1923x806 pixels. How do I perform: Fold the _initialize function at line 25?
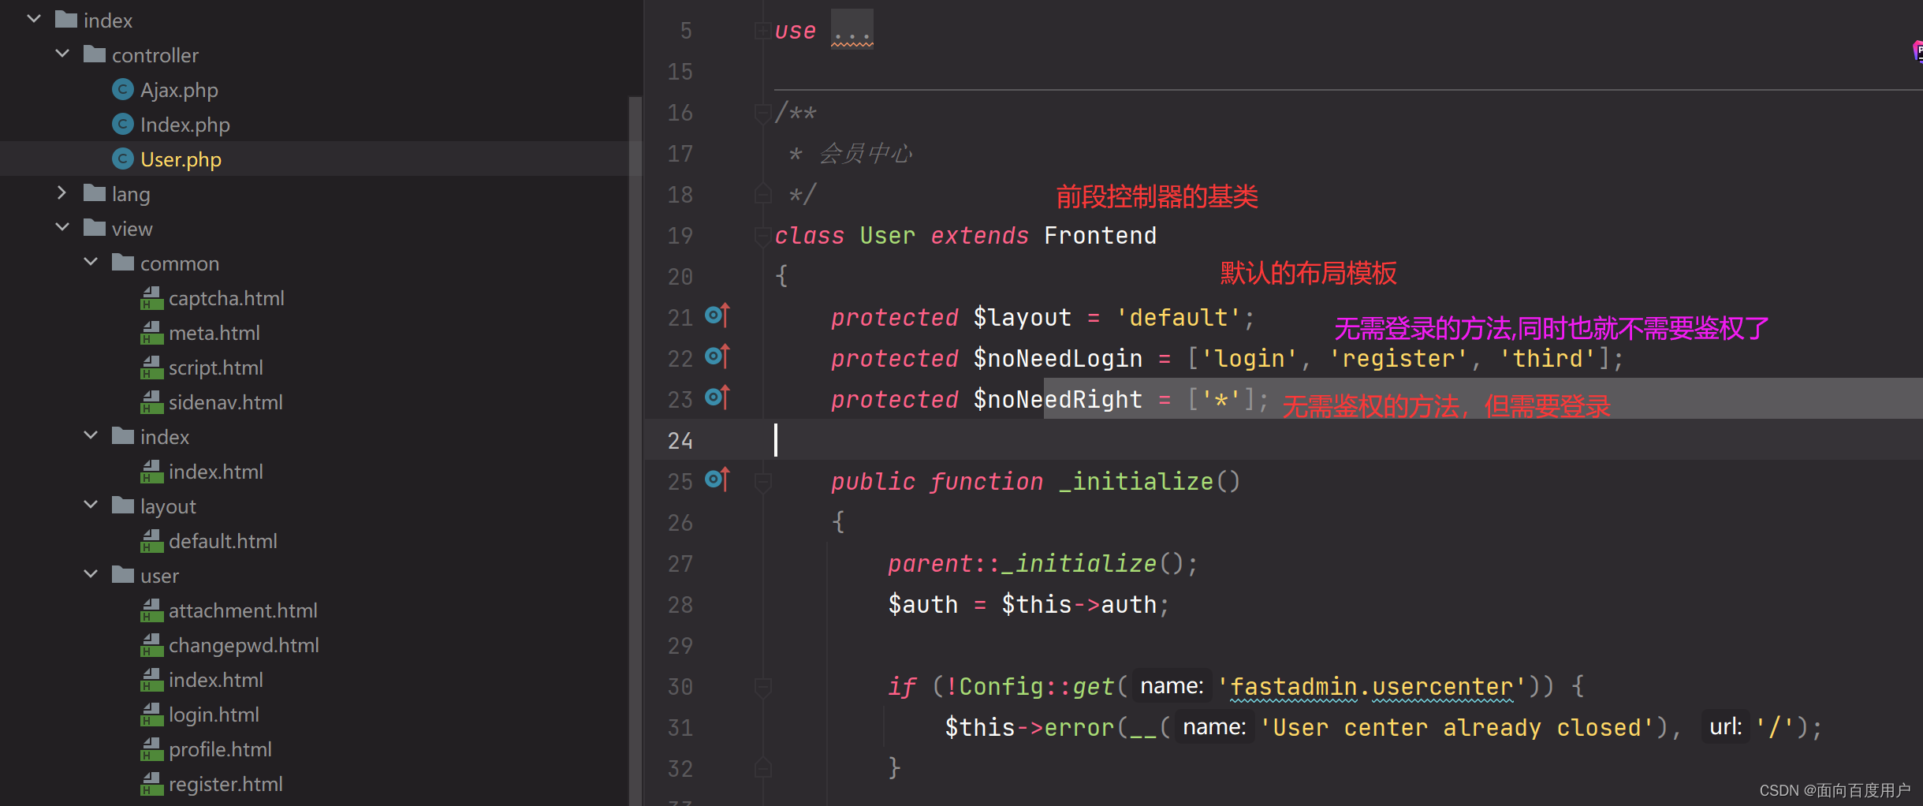pyautogui.click(x=762, y=482)
